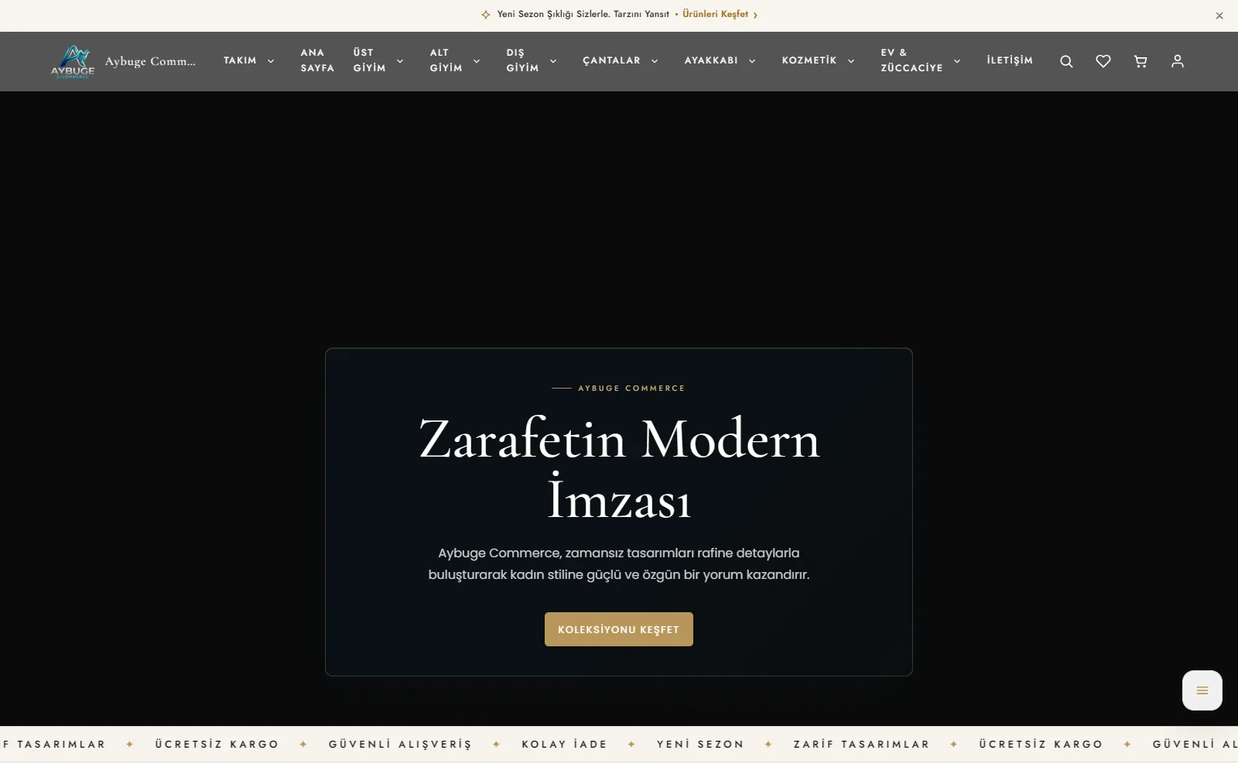This screenshot has width=1238, height=774.
Task: Expand the ÇANTALAR dropdown chevron
Action: pos(655,61)
